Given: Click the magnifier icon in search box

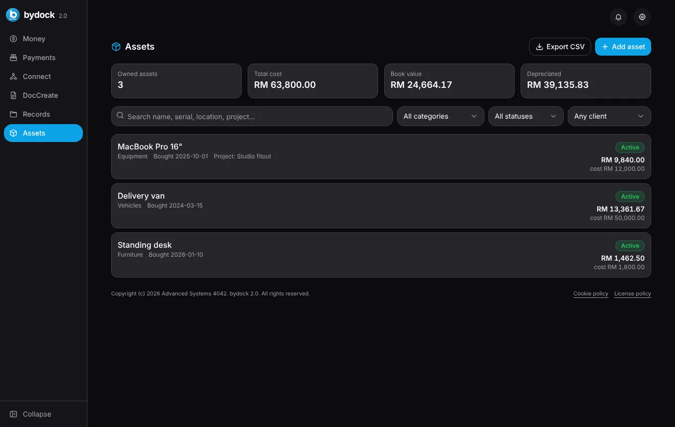Looking at the screenshot, I should (x=120, y=116).
